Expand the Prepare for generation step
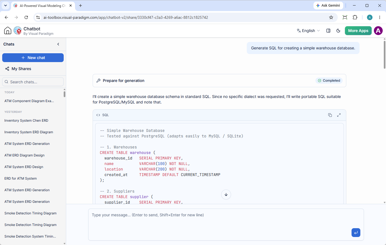 [219, 81]
